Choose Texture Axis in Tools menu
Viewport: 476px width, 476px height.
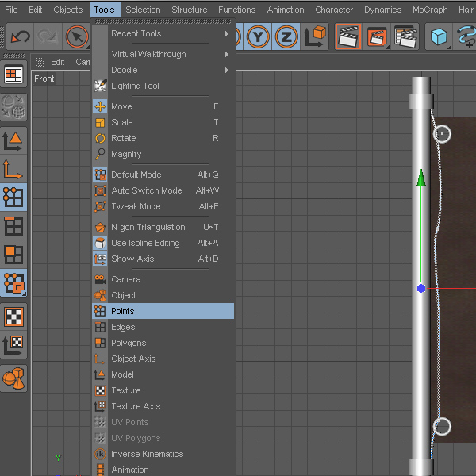pyautogui.click(x=163, y=406)
